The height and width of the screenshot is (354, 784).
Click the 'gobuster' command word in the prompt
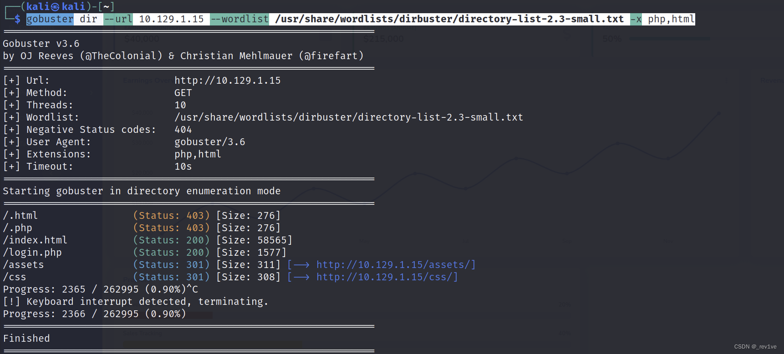pyautogui.click(x=50, y=19)
